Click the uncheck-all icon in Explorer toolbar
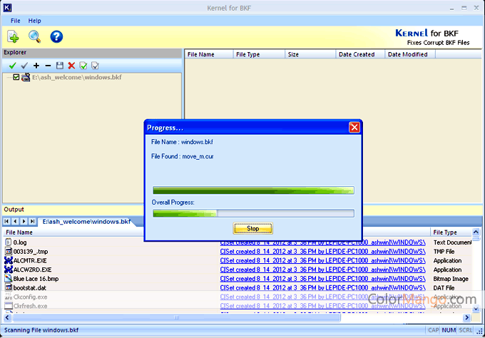Image resolution: width=485 pixels, height=338 pixels. click(x=95, y=66)
